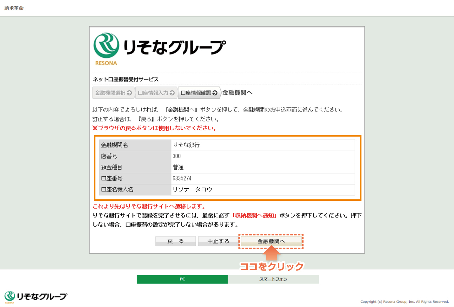Click the リソナ タロウ name cell
This screenshot has width=454, height=307.
[263, 189]
